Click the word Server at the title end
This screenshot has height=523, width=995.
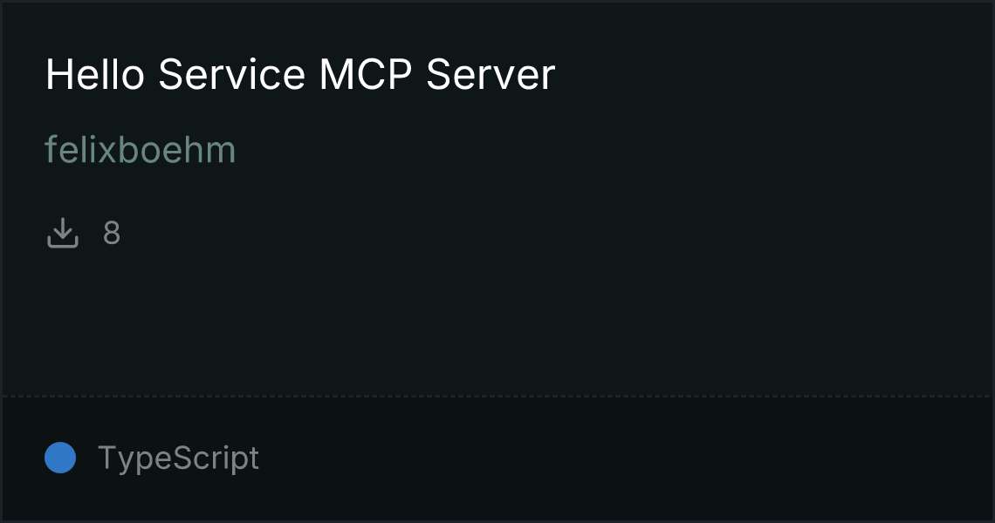491,74
